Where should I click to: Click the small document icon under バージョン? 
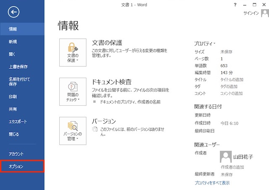(95, 129)
